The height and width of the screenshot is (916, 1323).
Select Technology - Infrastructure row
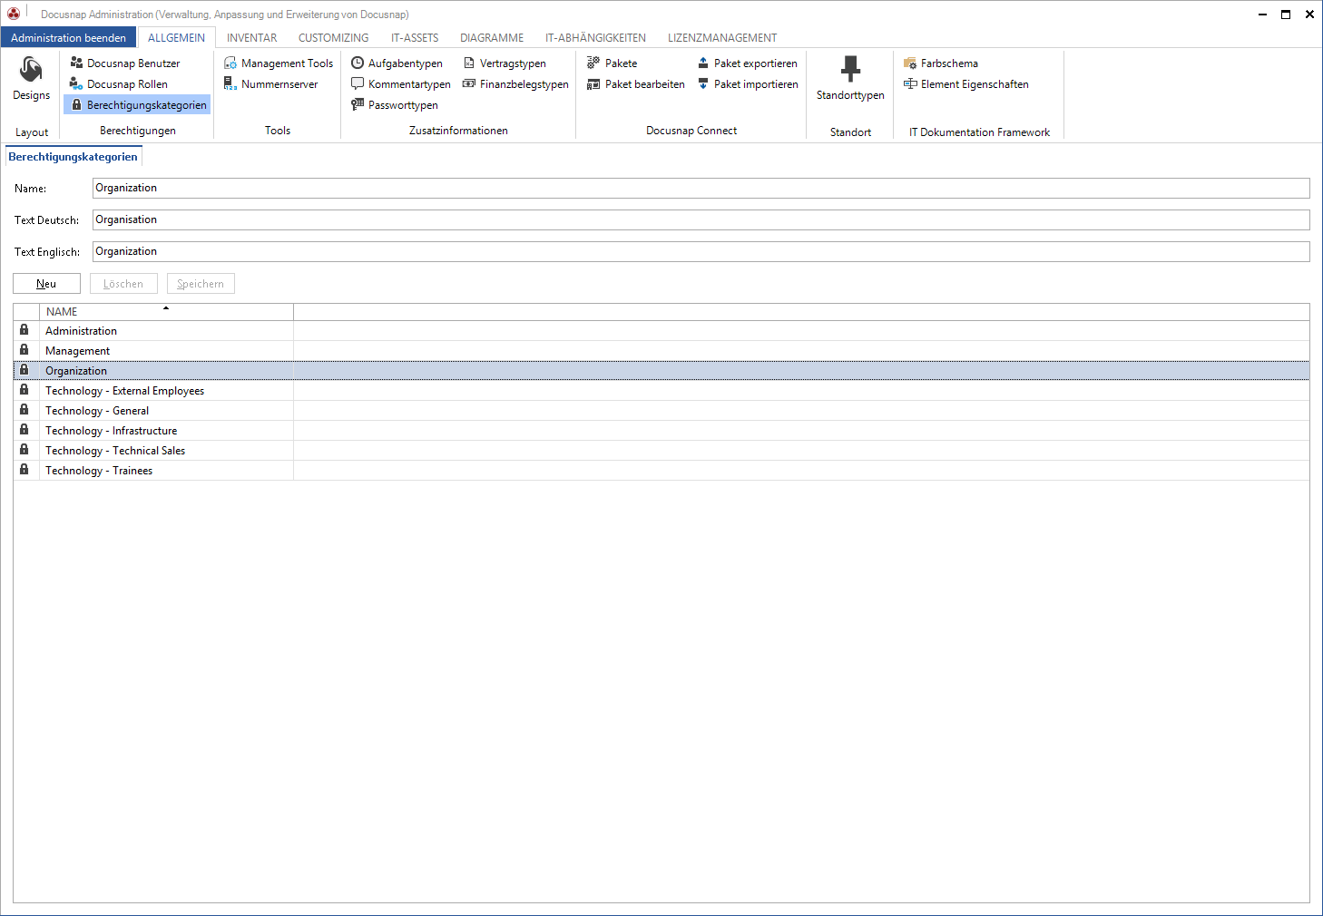(661, 431)
